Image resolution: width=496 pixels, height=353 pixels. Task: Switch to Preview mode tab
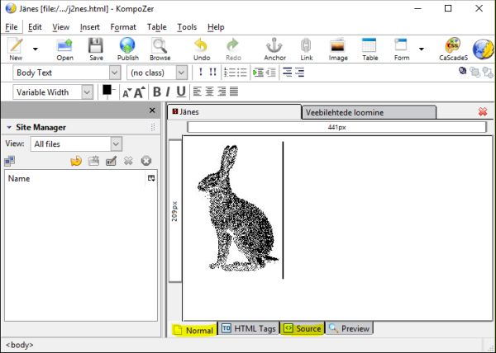coord(349,329)
